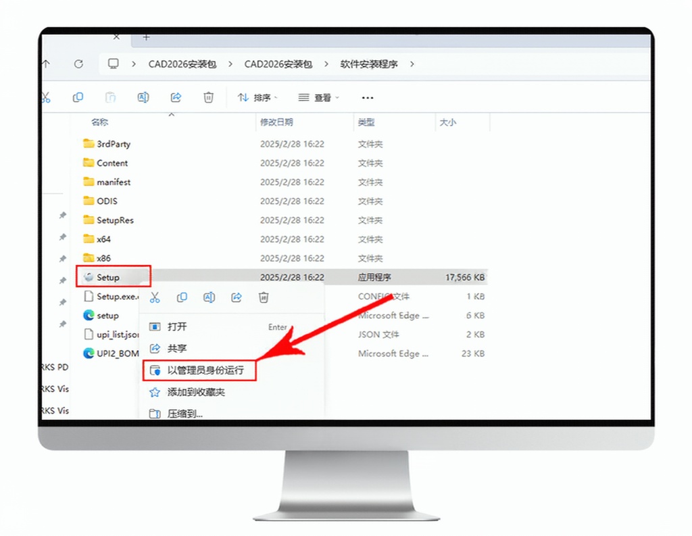
Task: Select the 3rdParty folder
Action: [107, 144]
